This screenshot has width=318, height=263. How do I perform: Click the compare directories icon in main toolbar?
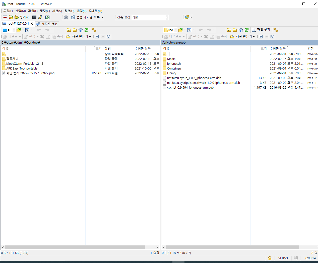(5, 17)
